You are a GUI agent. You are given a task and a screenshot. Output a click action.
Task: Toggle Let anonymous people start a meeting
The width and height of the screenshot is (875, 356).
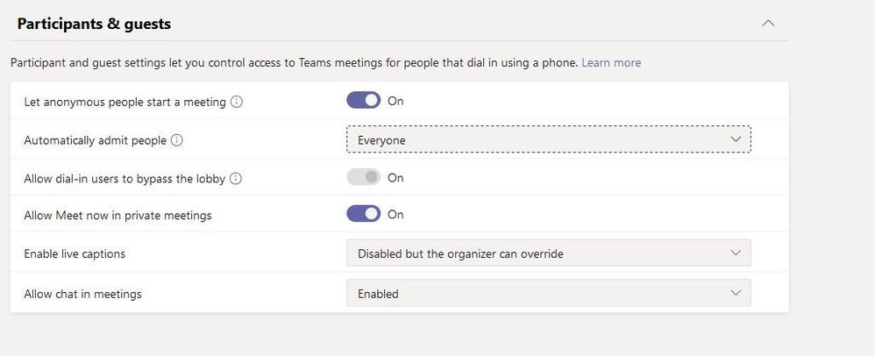(x=364, y=101)
